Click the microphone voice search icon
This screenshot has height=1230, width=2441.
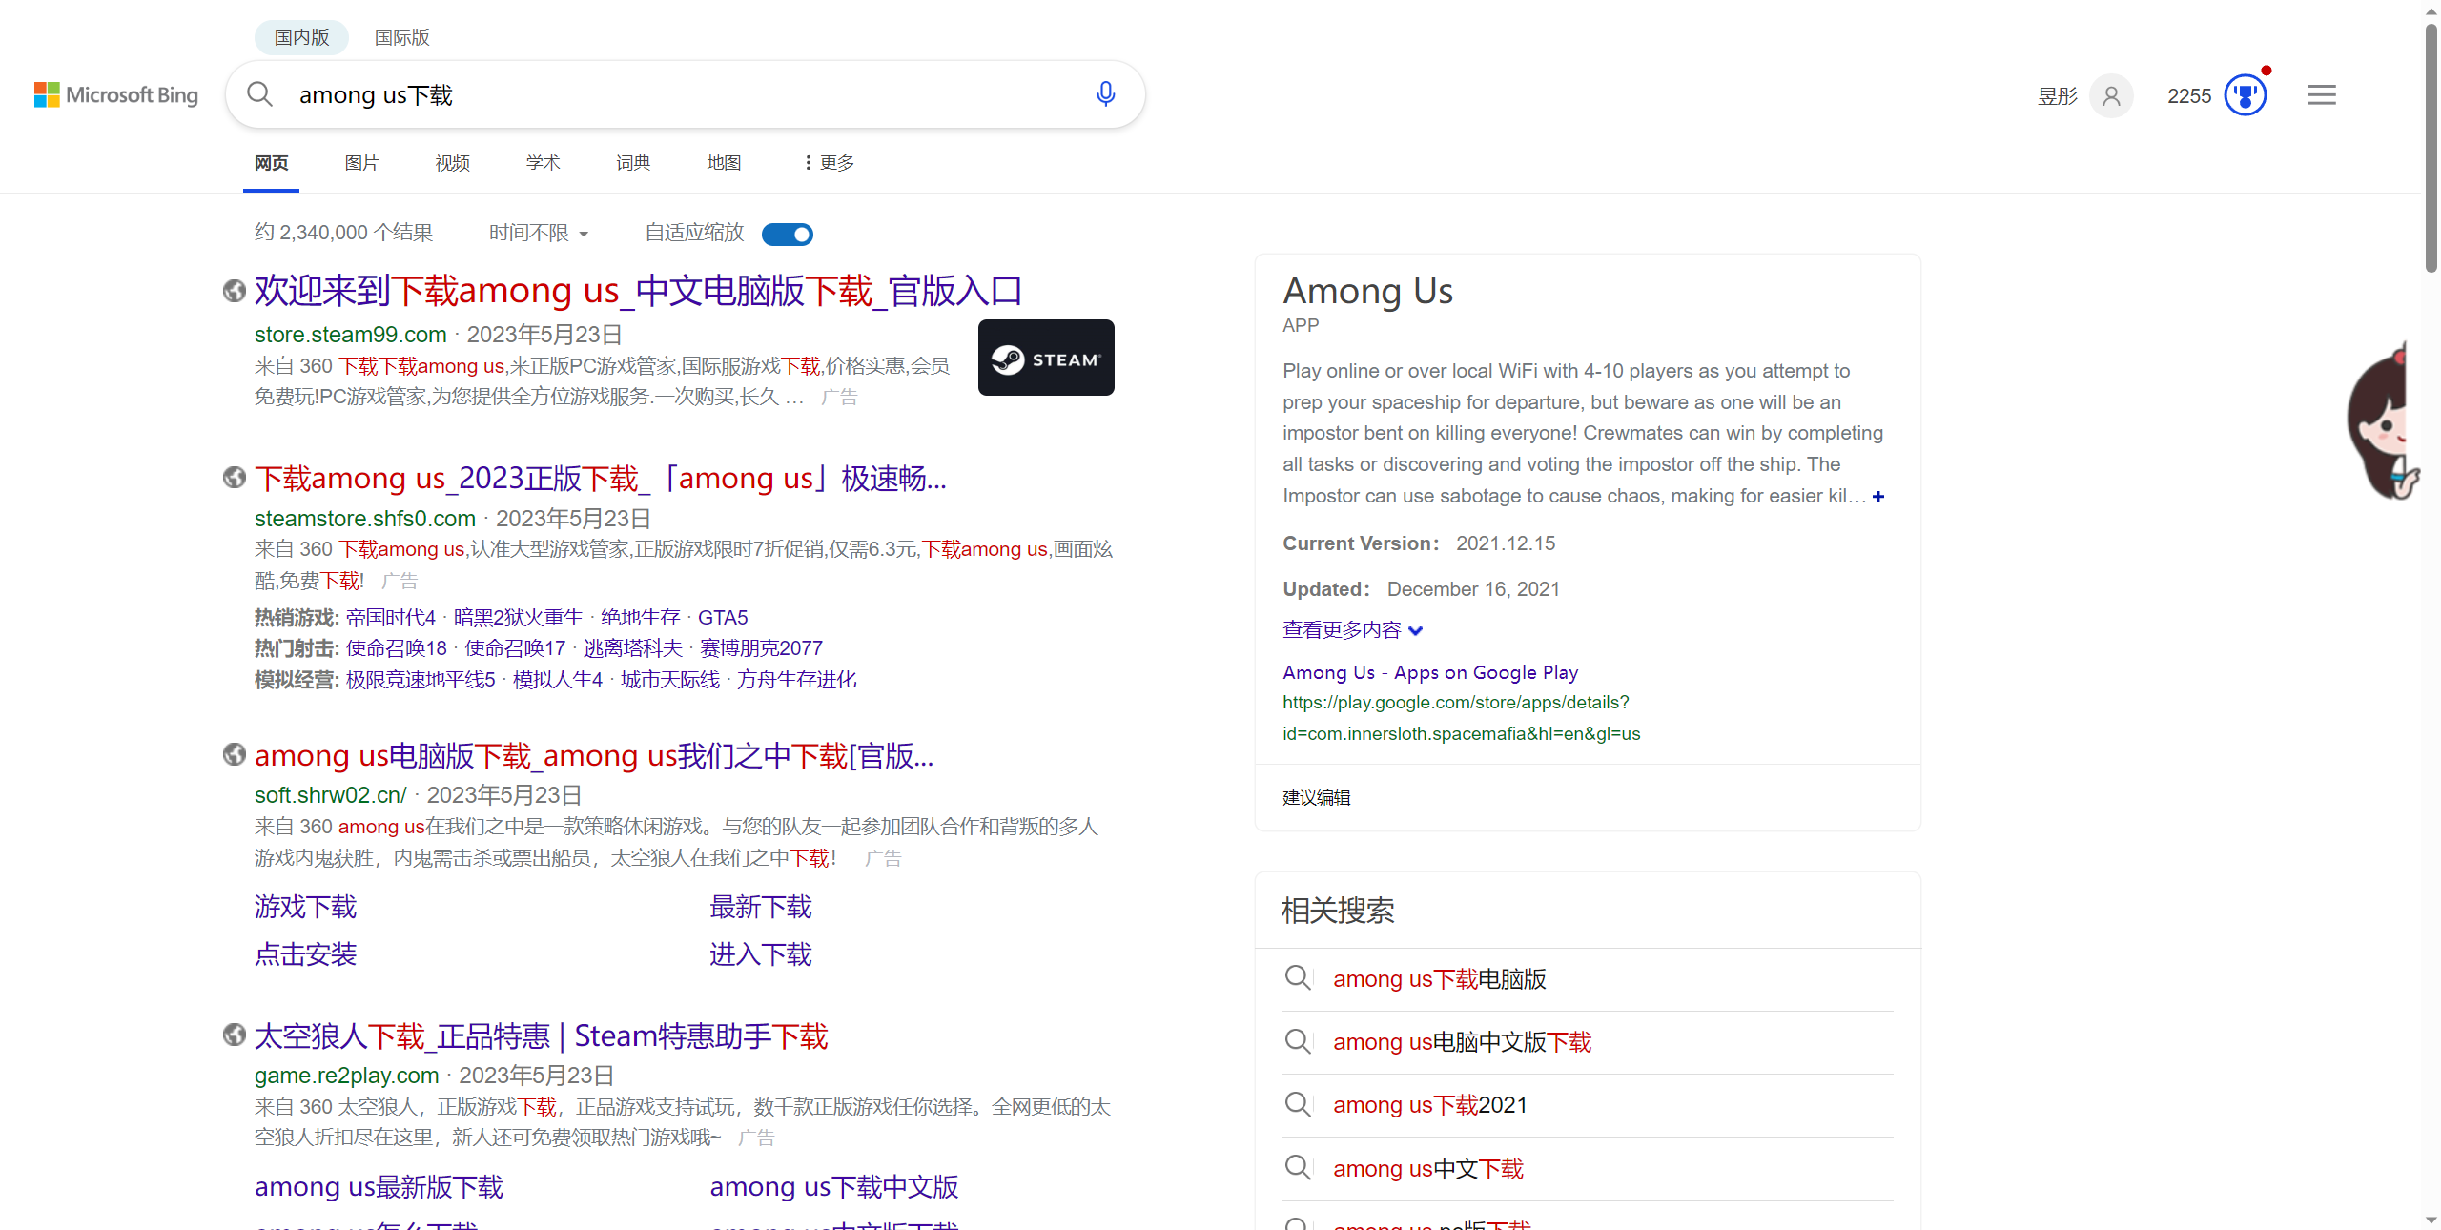1105,93
